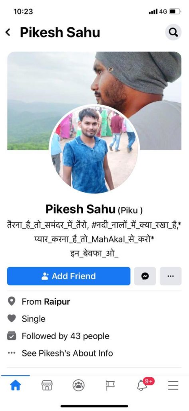Tap the back arrow beside Pikesh Sahu
The image size is (189, 411).
(8, 33)
